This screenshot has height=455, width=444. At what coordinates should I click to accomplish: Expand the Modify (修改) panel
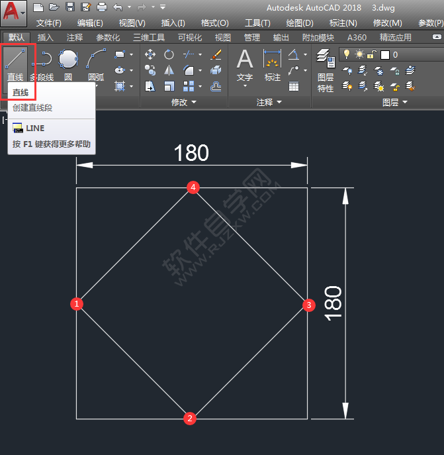[184, 102]
